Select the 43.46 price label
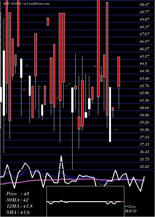Screen dimensions: 155x217 [x=144, y=78]
